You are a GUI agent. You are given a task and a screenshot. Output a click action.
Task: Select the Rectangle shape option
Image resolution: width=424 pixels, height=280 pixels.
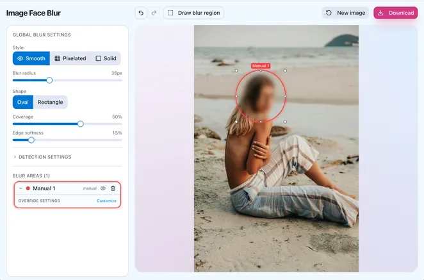click(50, 102)
